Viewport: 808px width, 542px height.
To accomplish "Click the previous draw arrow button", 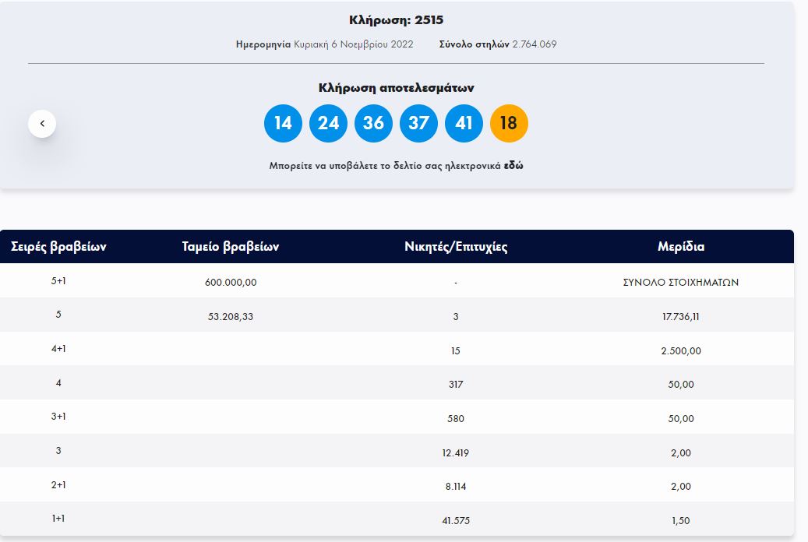I will pos(42,124).
